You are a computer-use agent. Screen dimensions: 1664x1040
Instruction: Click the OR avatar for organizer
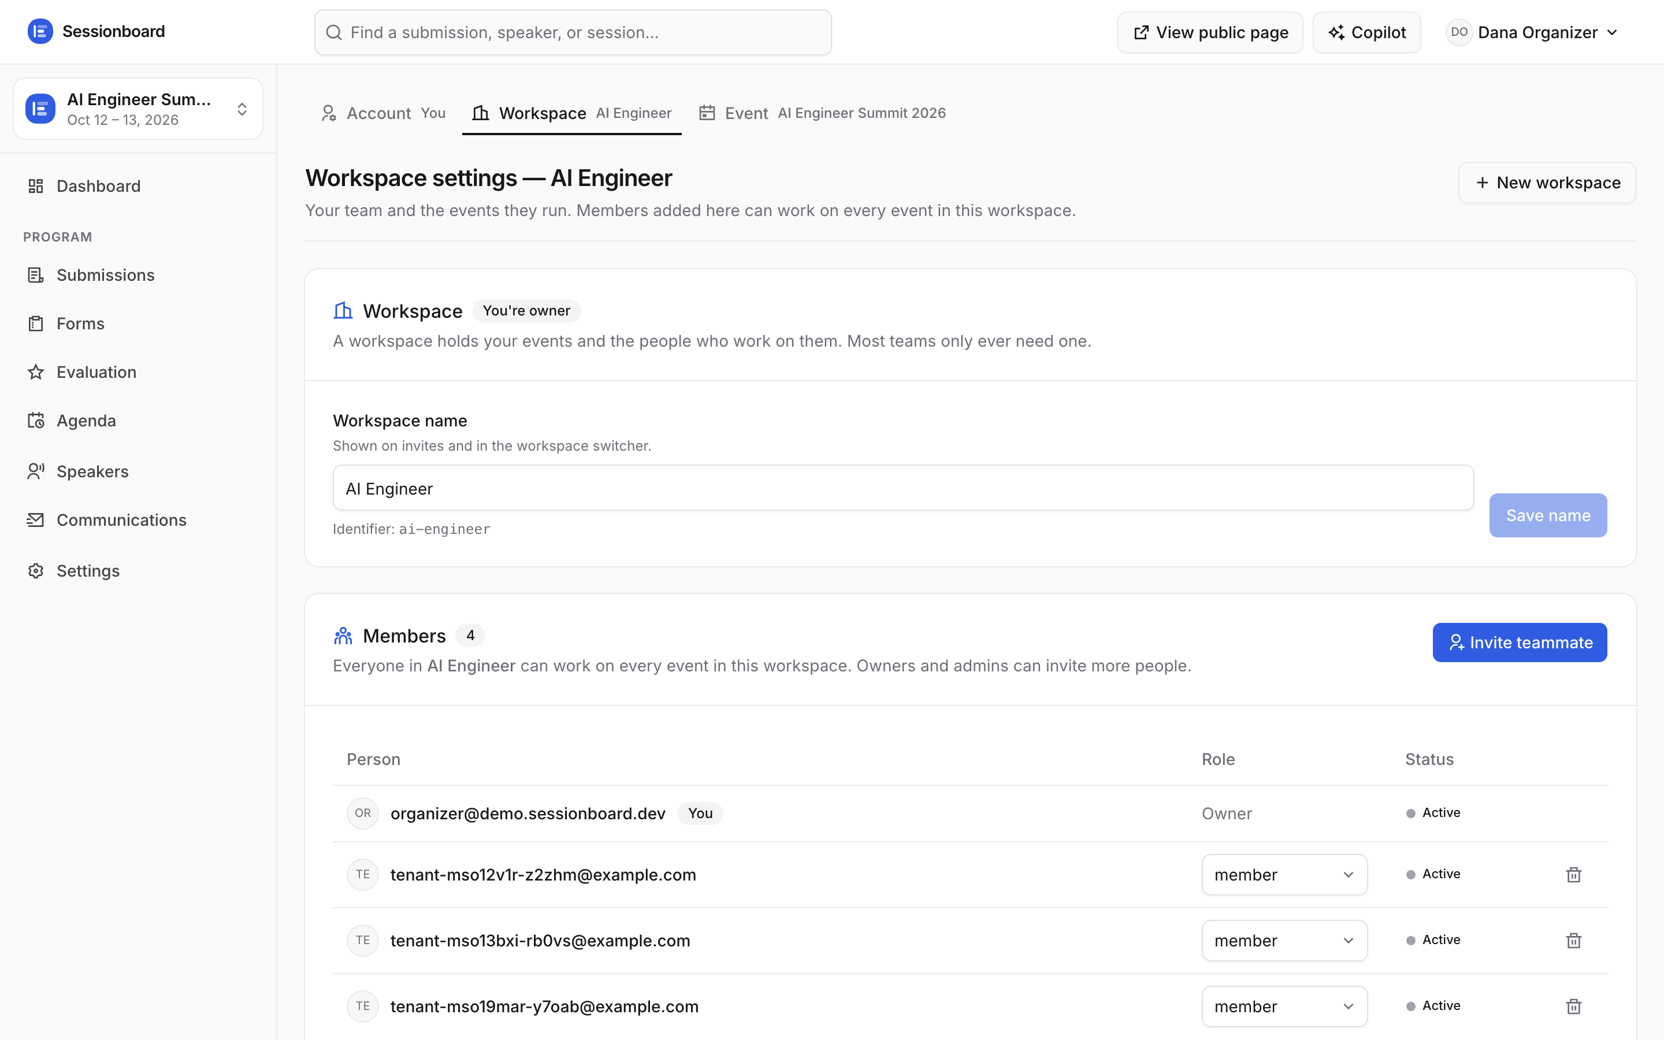tap(363, 813)
